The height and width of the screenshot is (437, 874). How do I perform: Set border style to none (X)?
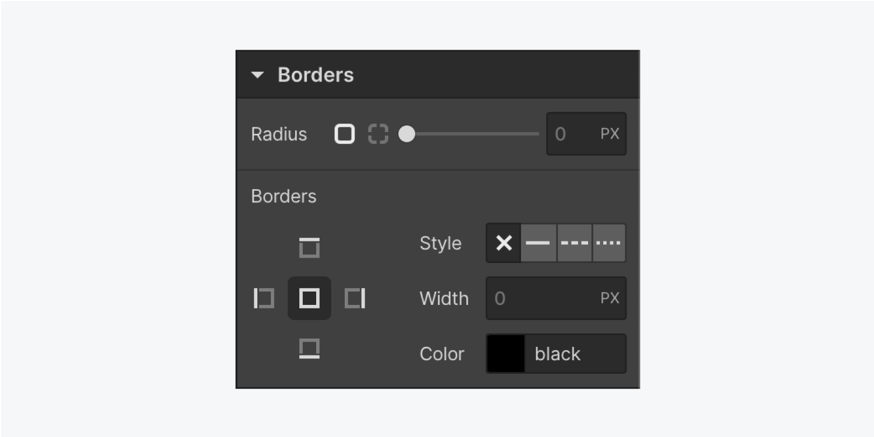(504, 243)
